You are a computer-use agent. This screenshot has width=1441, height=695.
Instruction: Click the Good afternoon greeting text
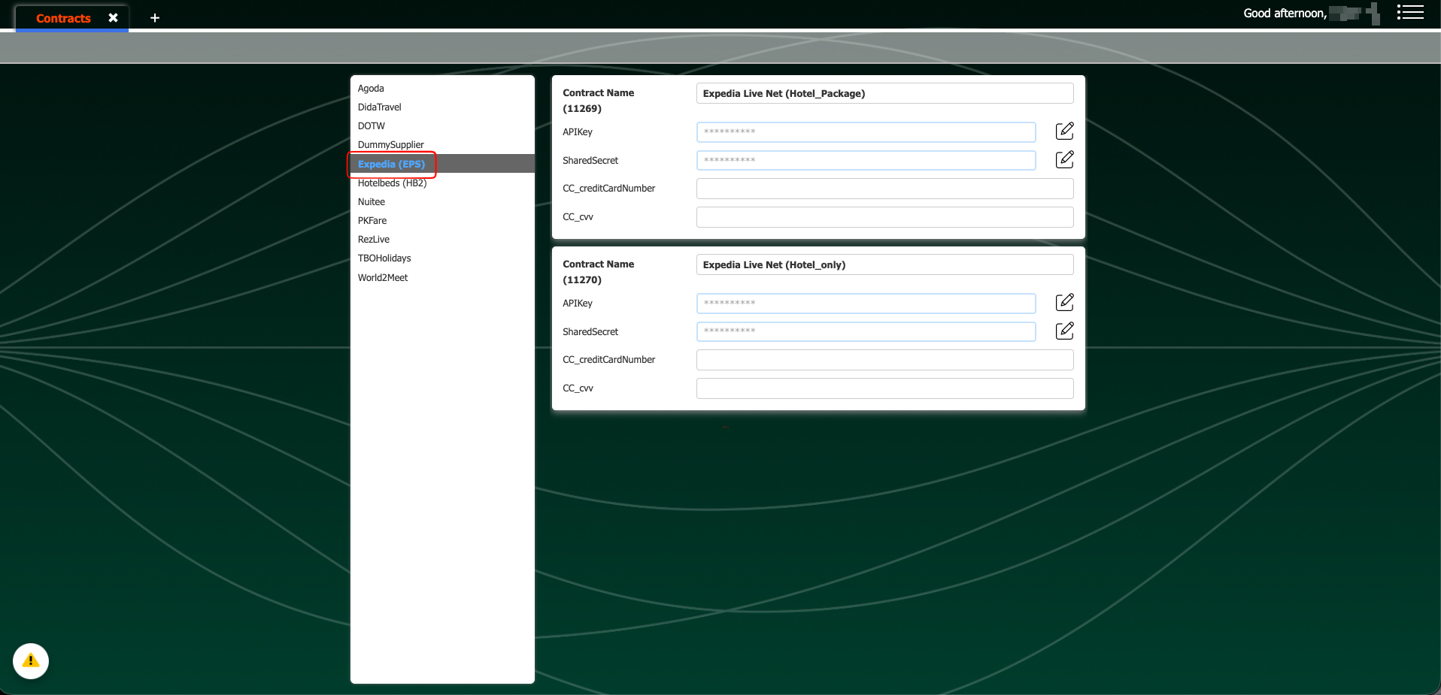tap(1285, 13)
